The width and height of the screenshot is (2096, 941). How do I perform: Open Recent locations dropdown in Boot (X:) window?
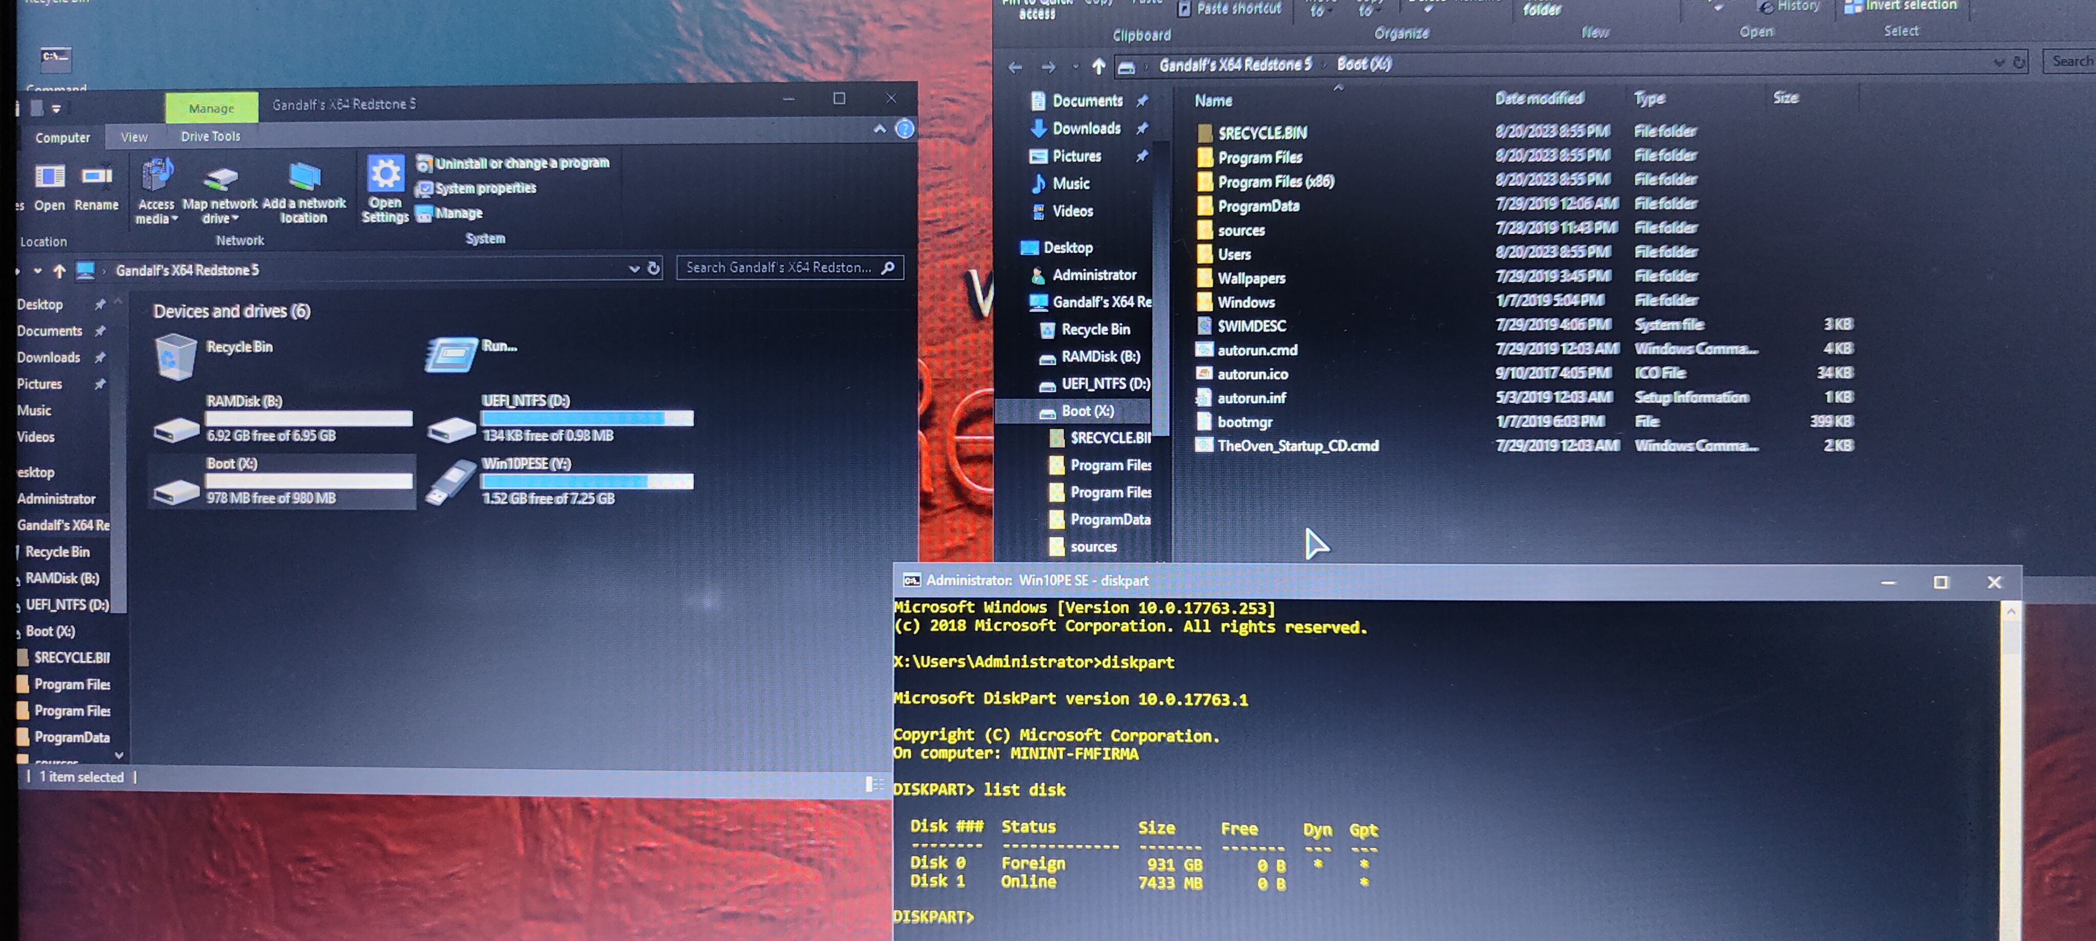point(1075,66)
